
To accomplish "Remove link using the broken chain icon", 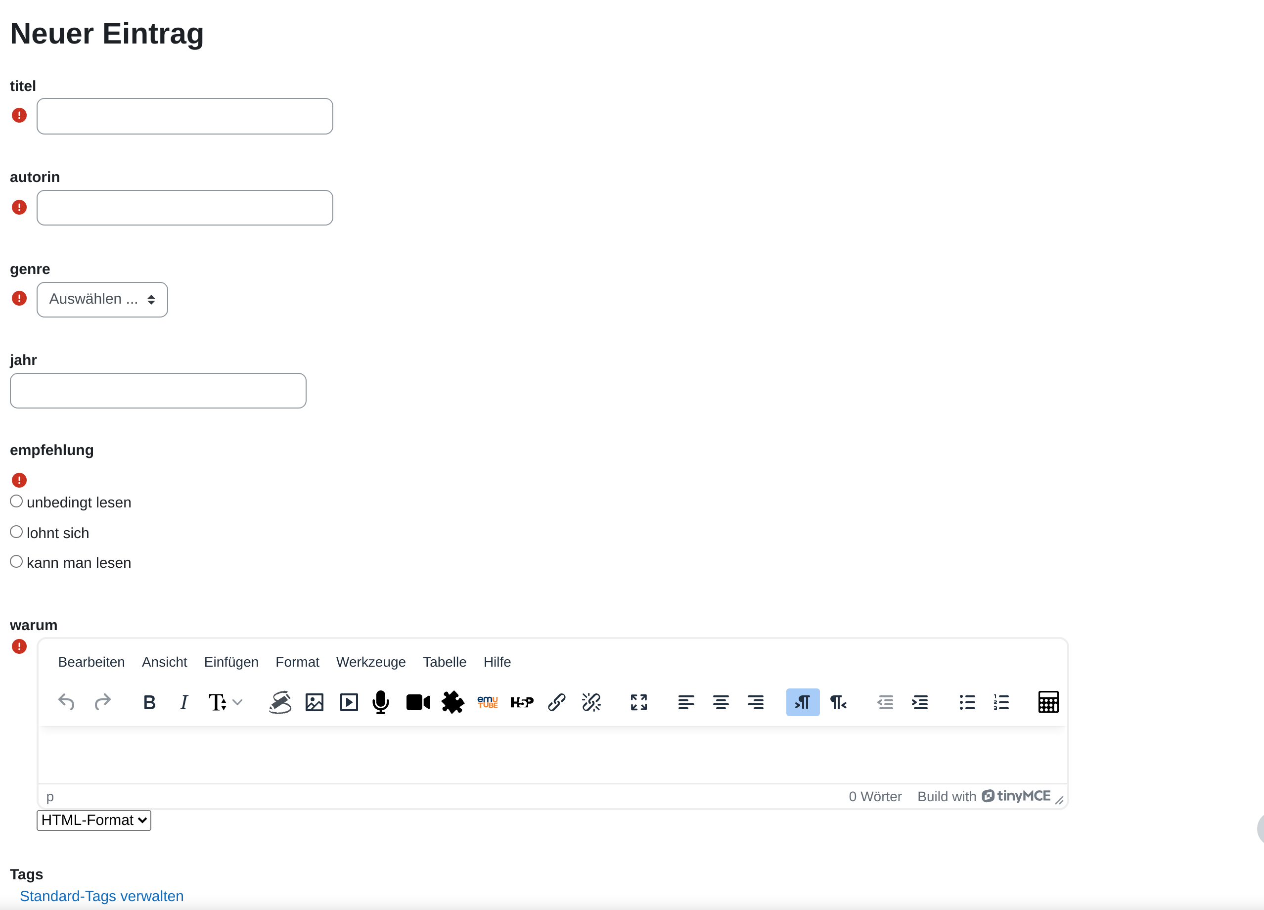I will point(591,702).
